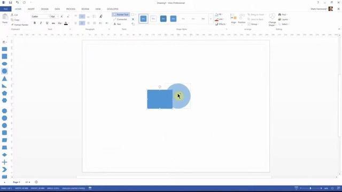Screen dimensions: 342x192
Task: Pick the Diamond shape in the stencil
Action: (4, 155)
